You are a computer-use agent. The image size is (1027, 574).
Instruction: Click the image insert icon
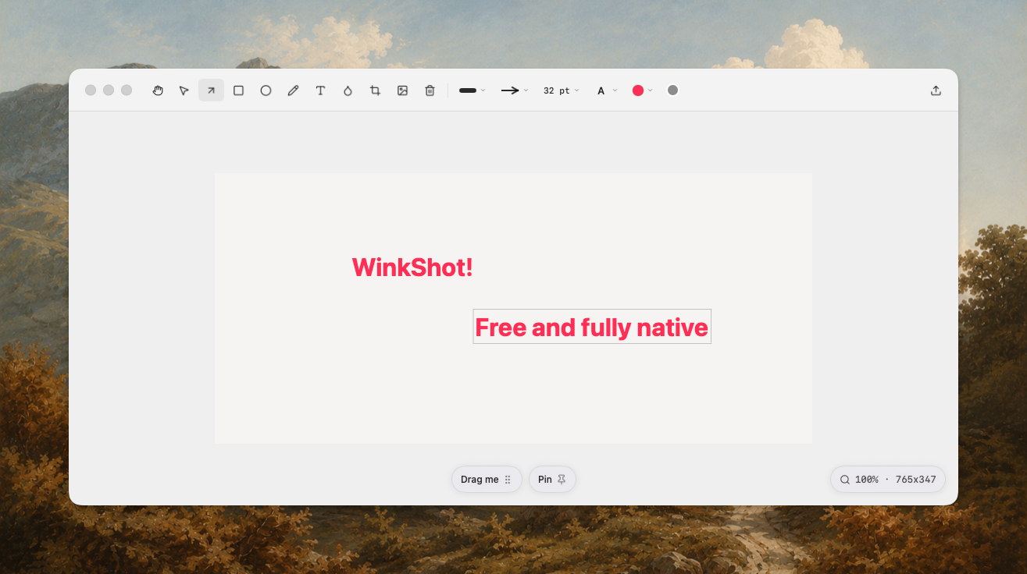(x=402, y=90)
